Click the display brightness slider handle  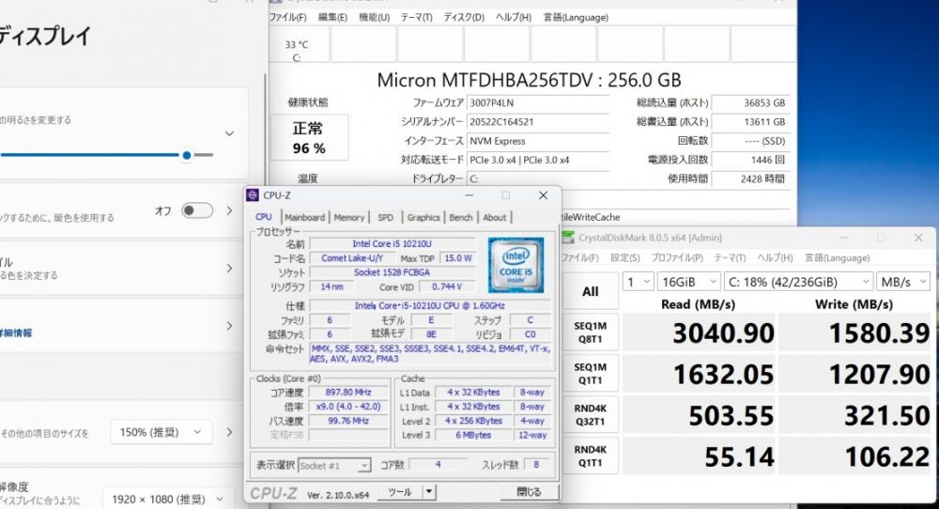[x=187, y=155]
